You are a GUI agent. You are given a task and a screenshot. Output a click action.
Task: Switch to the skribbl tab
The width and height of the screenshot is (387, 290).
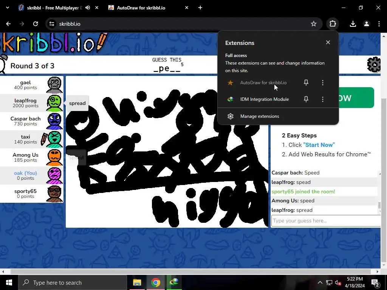54,8
